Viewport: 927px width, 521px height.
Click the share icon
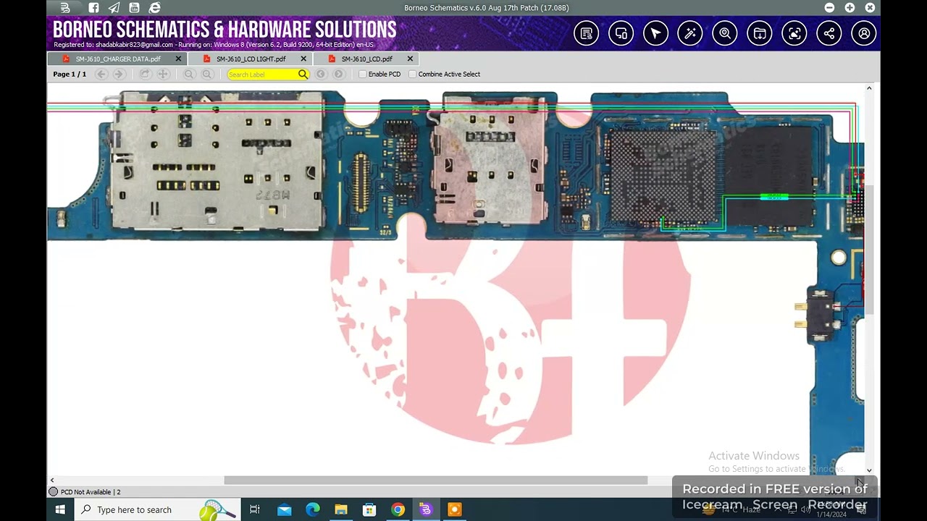pyautogui.click(x=829, y=33)
